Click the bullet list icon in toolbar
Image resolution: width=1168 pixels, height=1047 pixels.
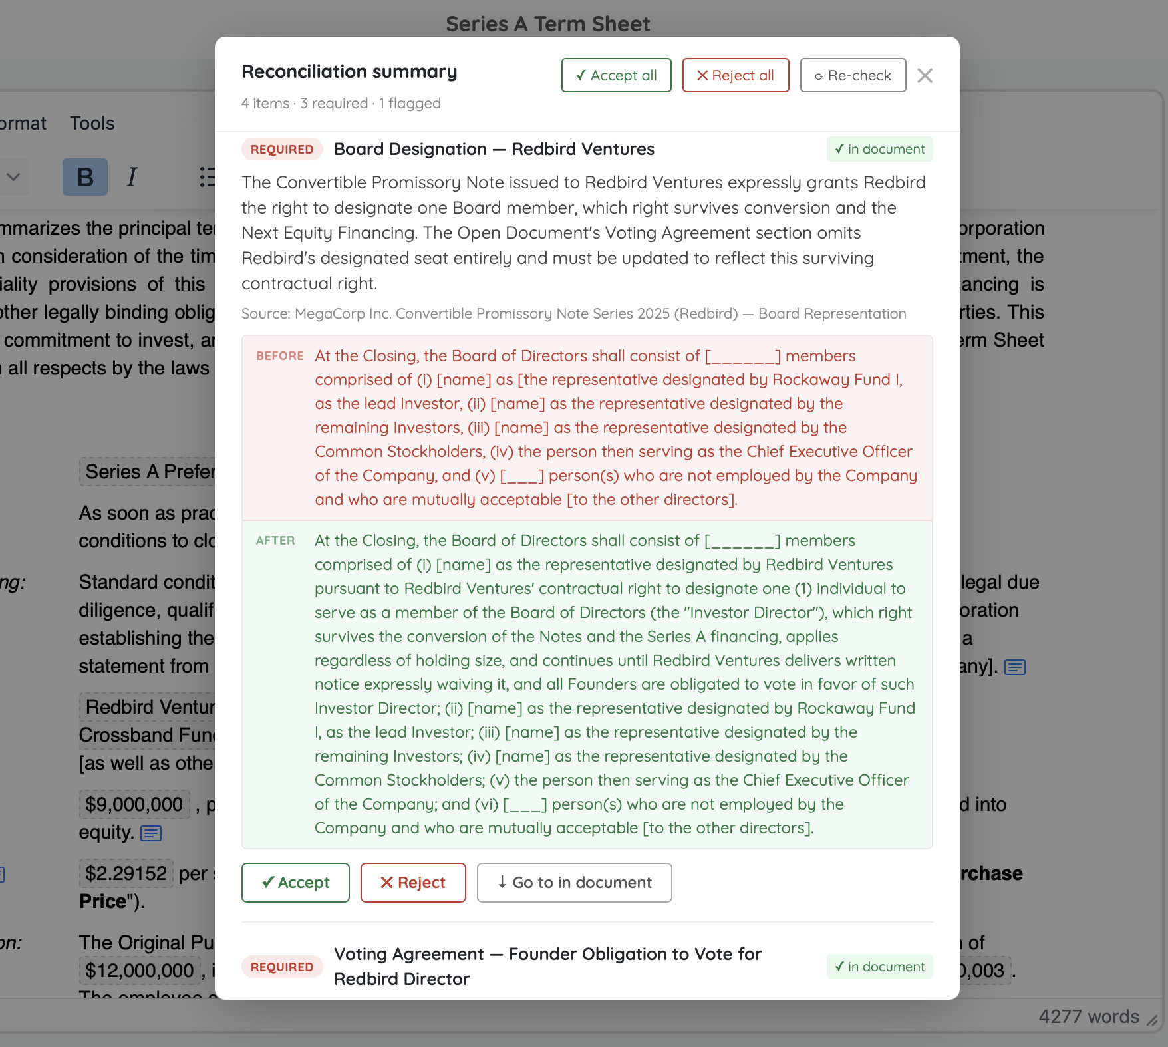point(207,177)
